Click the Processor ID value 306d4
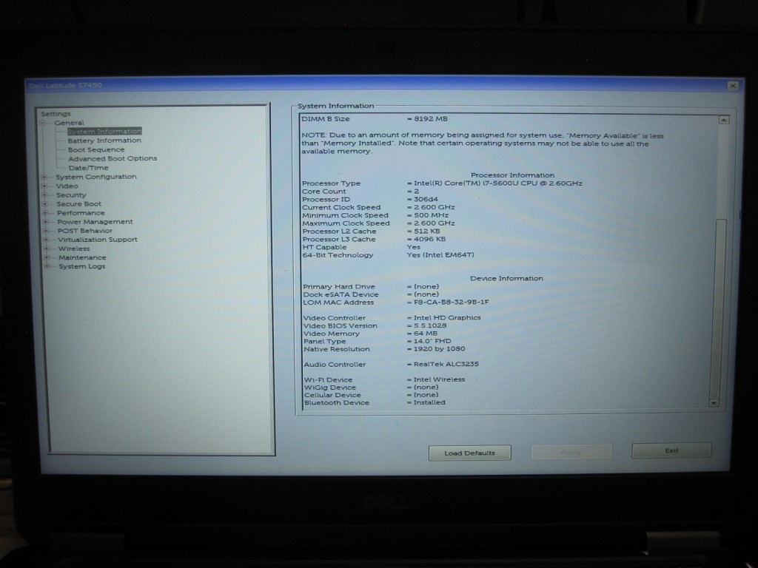 click(426, 200)
